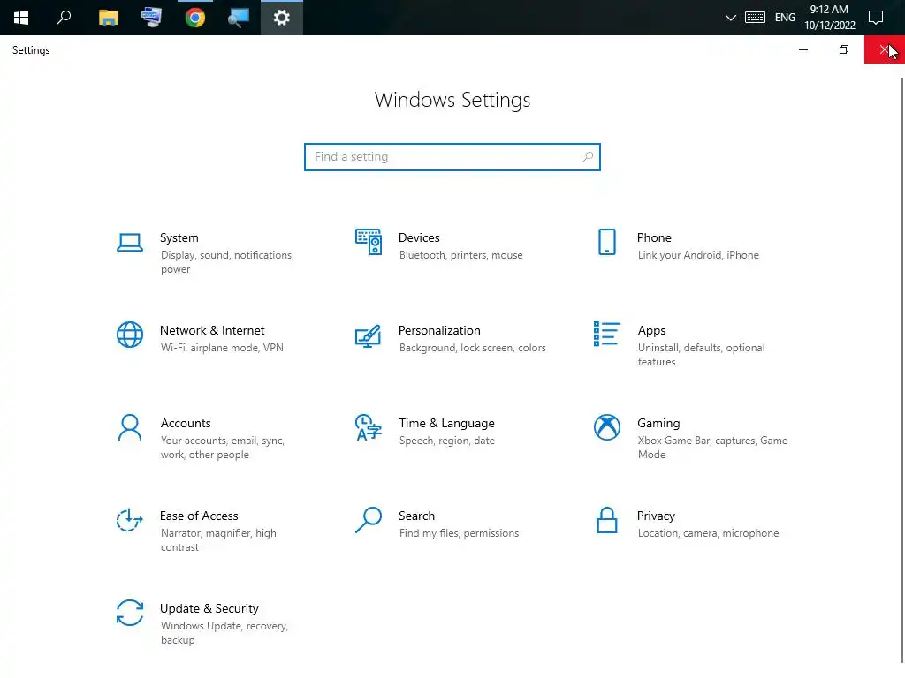Open the Network & Internet globe icon
The width and height of the screenshot is (905, 678).
click(130, 335)
